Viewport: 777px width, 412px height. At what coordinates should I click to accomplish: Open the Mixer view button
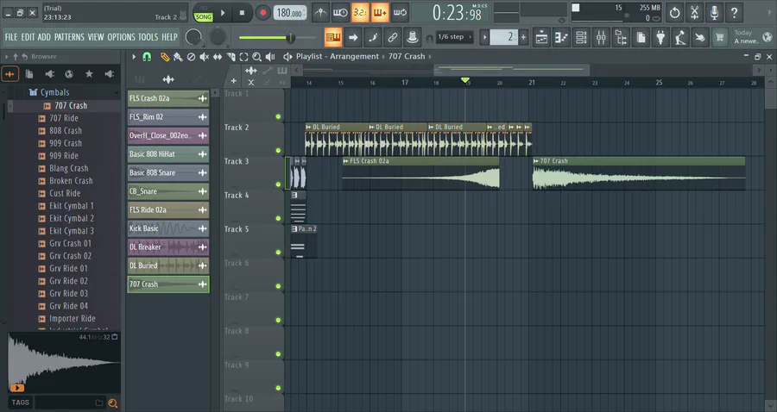601,37
